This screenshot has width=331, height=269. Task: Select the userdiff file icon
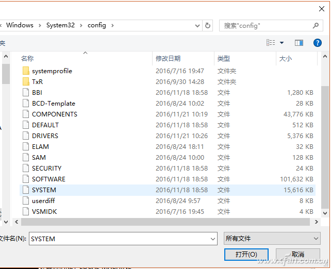[26, 201]
